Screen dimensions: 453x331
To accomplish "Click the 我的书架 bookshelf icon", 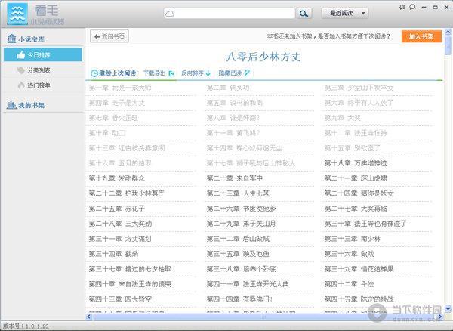I will tap(11, 104).
